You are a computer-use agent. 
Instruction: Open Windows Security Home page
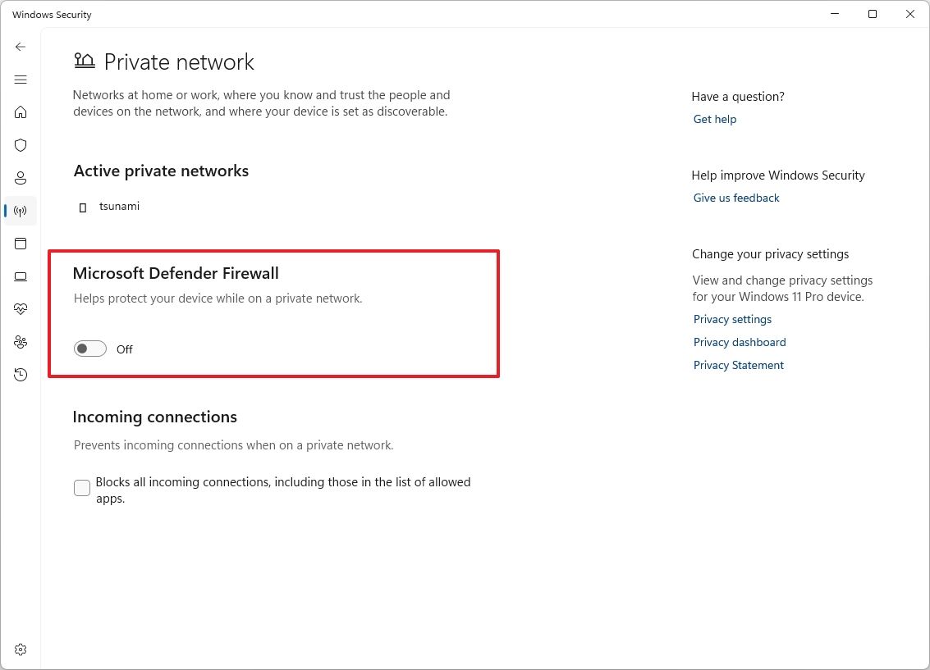(x=21, y=112)
